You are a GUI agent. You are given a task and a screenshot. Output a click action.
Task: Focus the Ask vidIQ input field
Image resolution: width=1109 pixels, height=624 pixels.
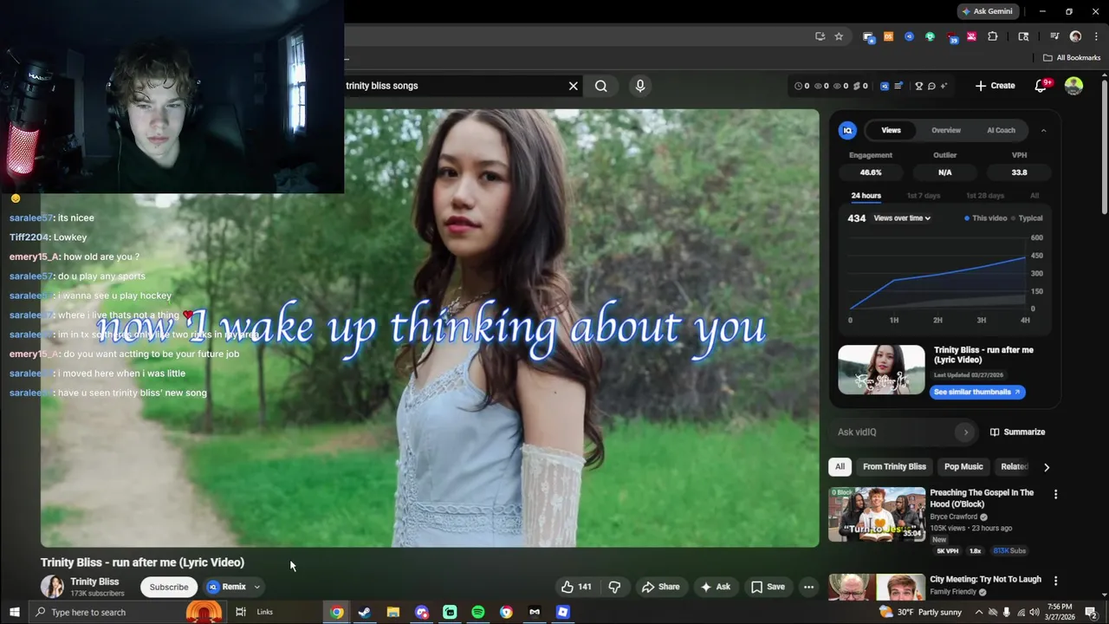coord(892,432)
